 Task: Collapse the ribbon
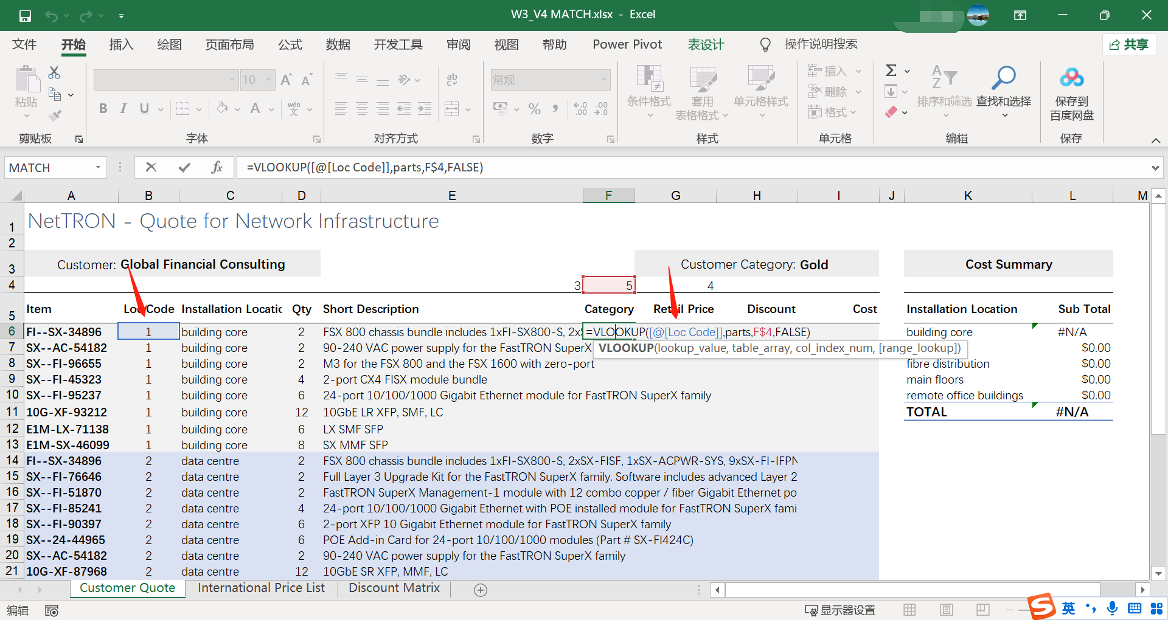point(1155,140)
